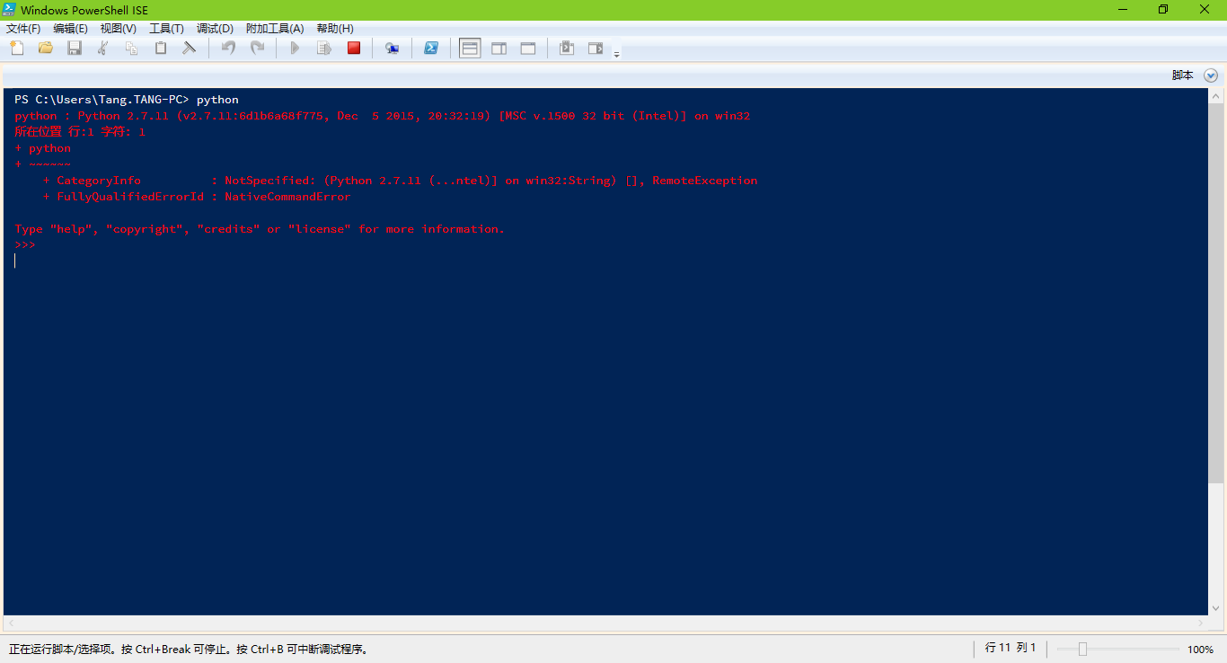Show script pane on the right layout icon
The height and width of the screenshot is (663, 1227).
499,48
